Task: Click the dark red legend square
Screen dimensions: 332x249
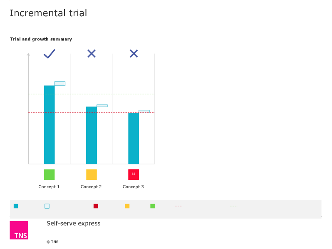Action: tap(96, 206)
